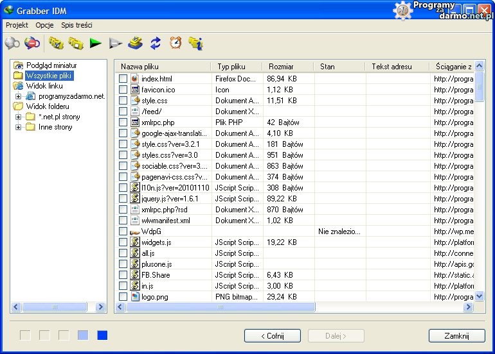495x354 pixels.
Task: Sort by Rozmiar column header
Action: 282,67
